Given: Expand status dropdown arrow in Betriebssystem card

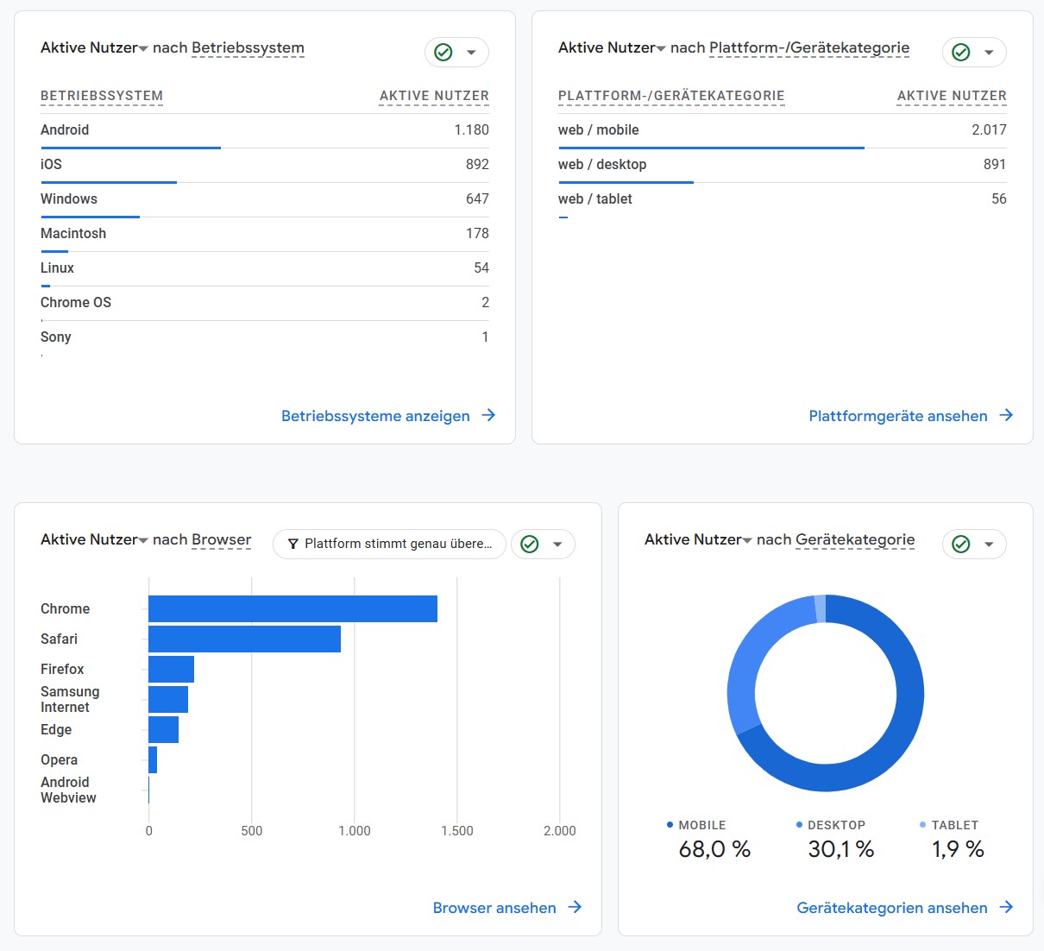Looking at the screenshot, I should [471, 53].
